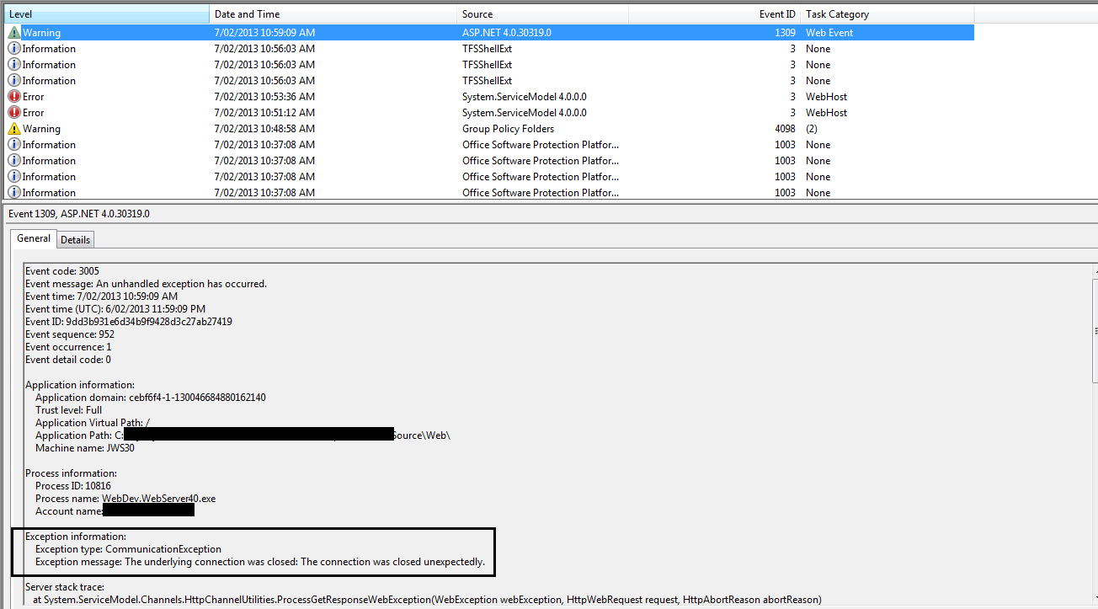Click the warning icon for Group Policy Folders event
The image size is (1098, 609).
point(14,129)
